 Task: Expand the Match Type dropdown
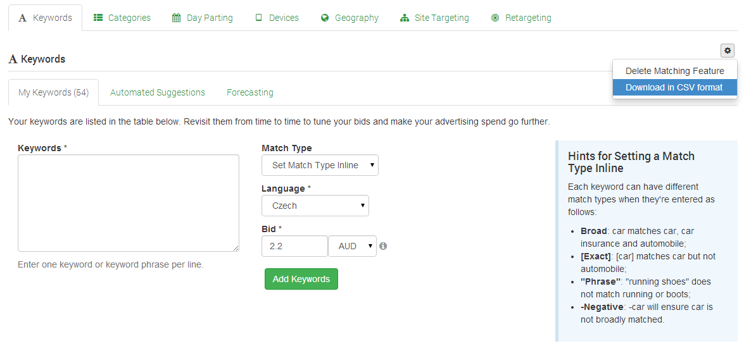320,165
